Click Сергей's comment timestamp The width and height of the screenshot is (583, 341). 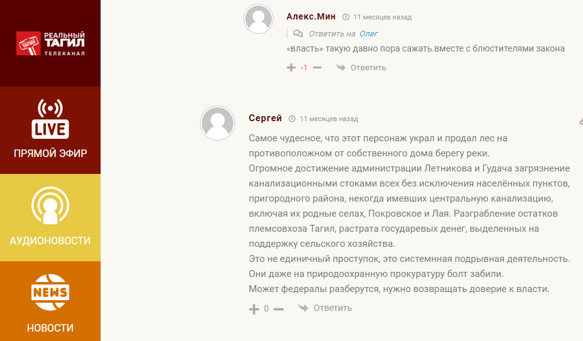click(328, 119)
